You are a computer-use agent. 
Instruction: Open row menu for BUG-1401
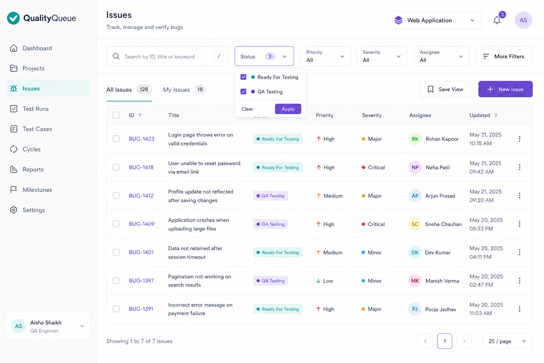coord(520,252)
